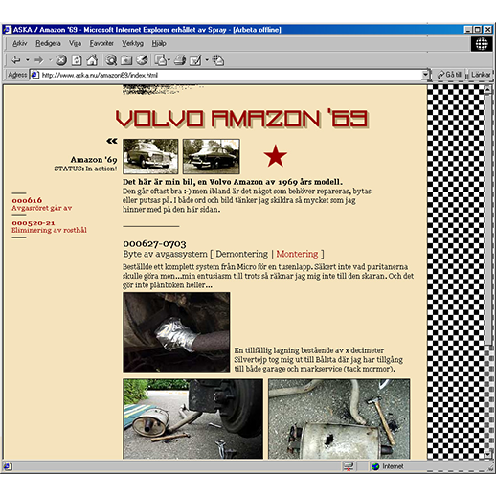Image resolution: width=496 pixels, height=496 pixels.
Task: Click the vertical scrollbar up arrow
Action: (487, 90)
